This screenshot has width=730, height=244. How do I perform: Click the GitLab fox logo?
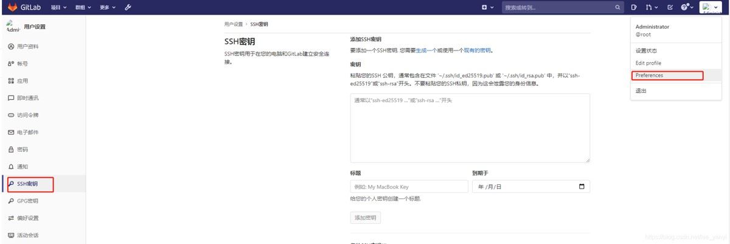13,7
